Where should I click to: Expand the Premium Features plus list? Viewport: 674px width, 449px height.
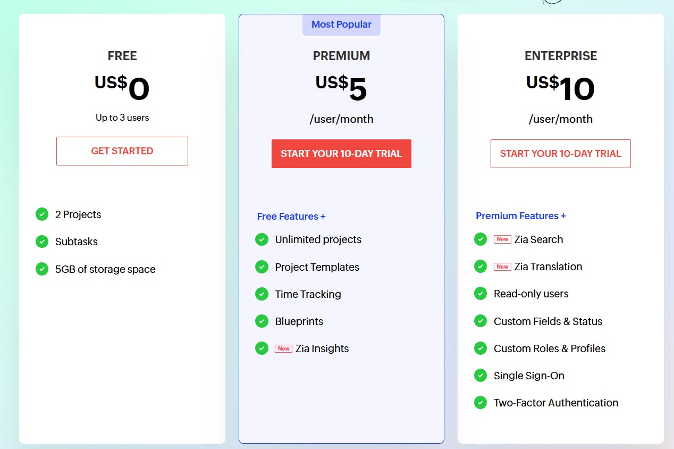(520, 215)
